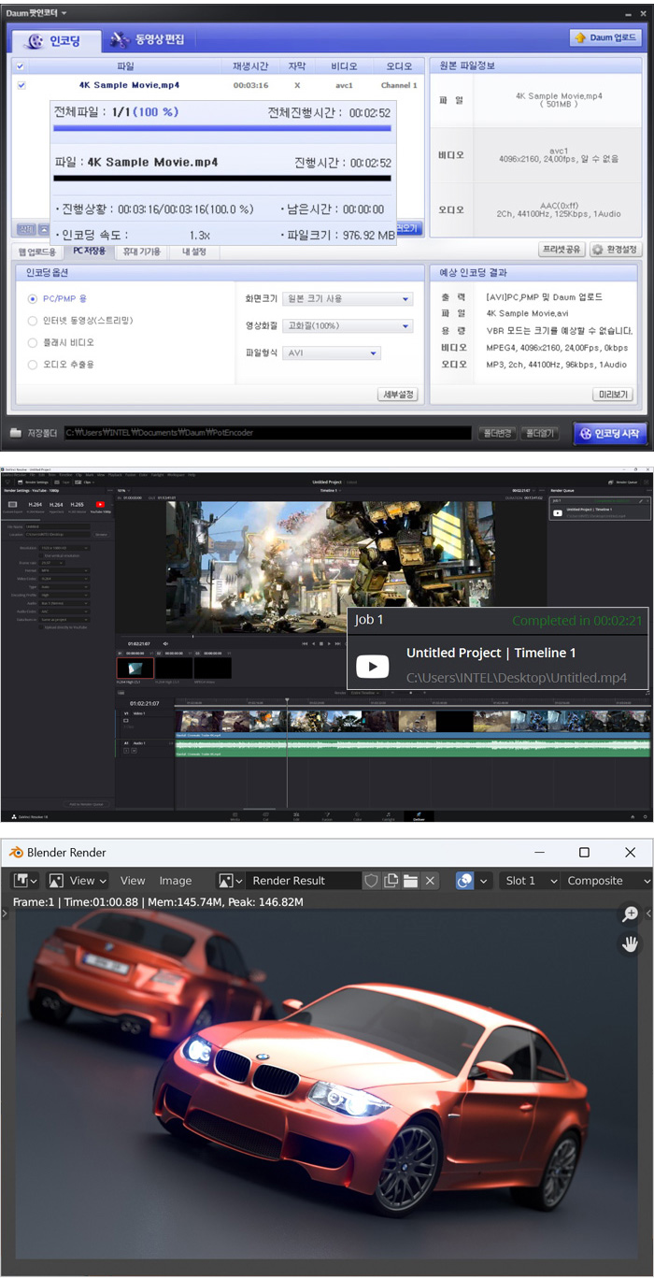Click Blender's new image copy icon

[x=391, y=881]
